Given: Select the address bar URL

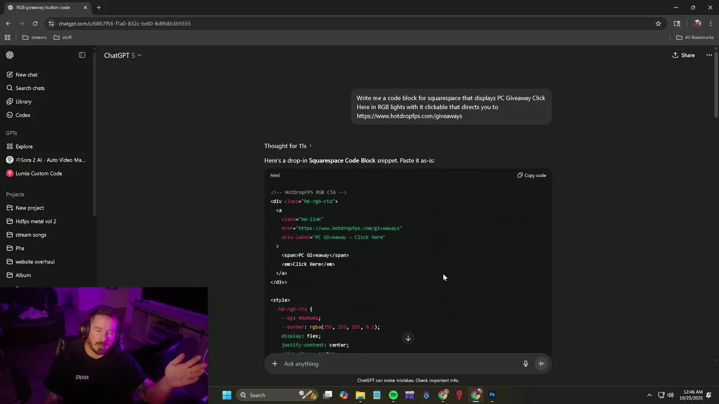Looking at the screenshot, I should click(125, 24).
